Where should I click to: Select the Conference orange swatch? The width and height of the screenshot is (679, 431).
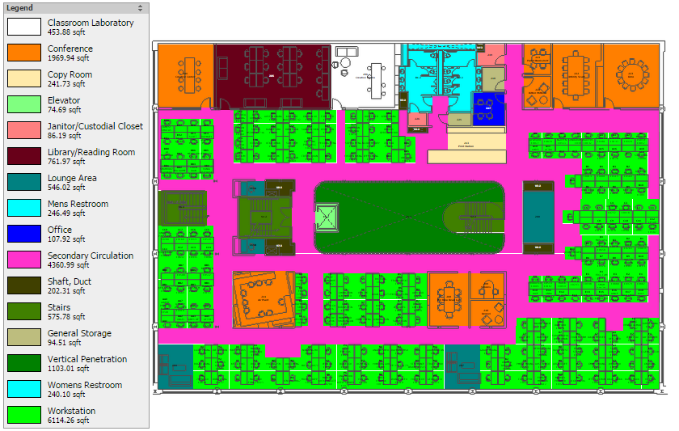tap(24, 53)
